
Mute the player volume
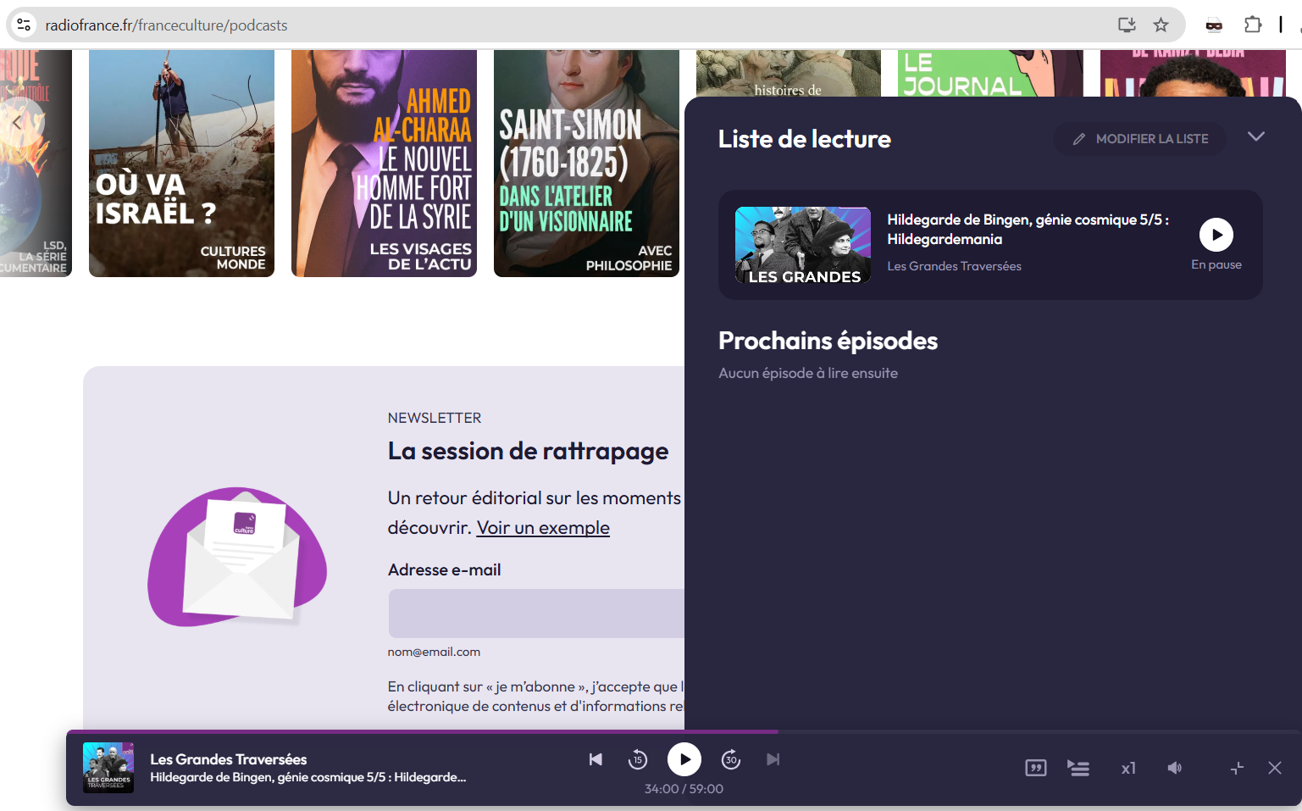(1174, 768)
